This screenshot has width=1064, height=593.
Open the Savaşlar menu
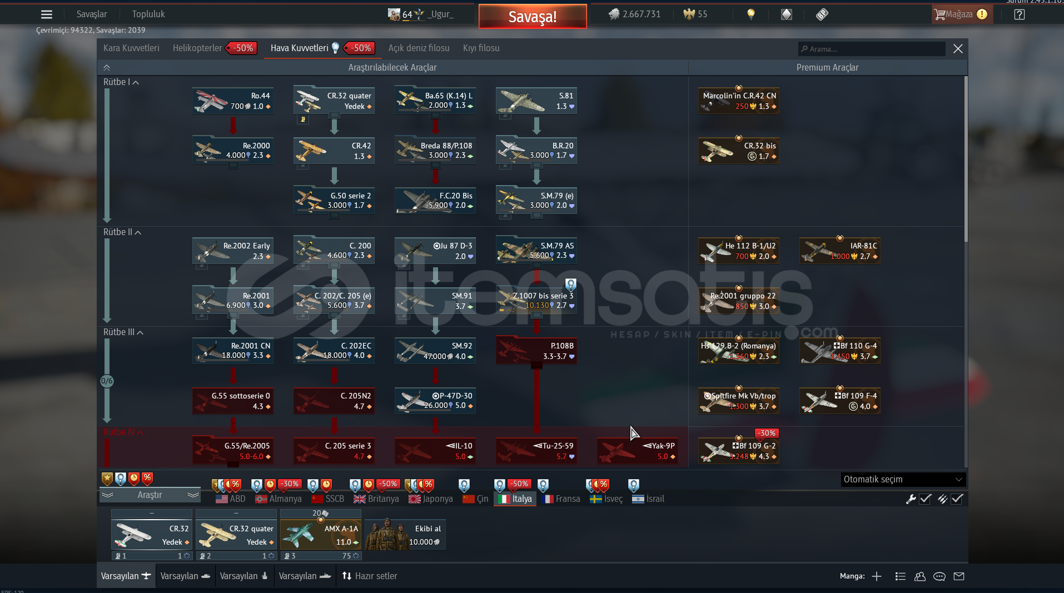click(92, 14)
